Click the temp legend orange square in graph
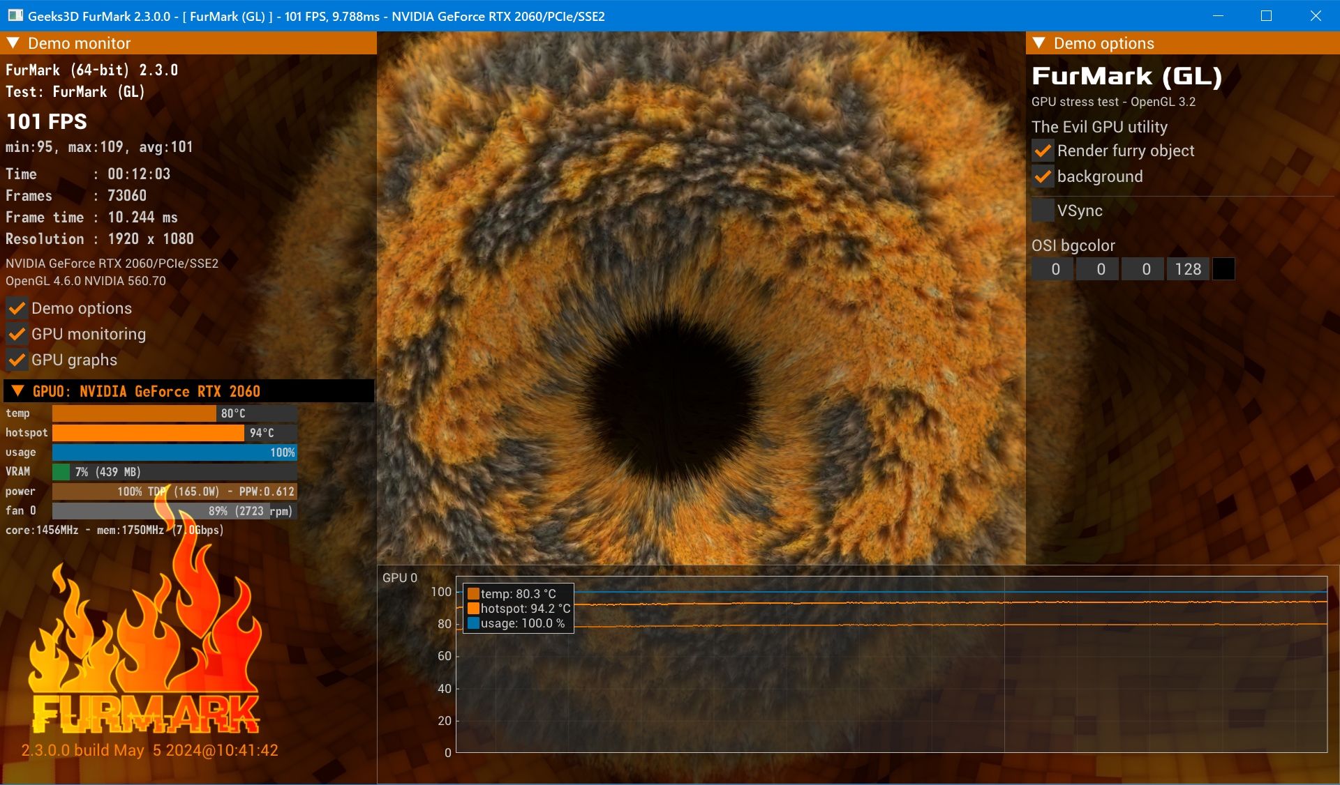Screen dimensions: 1340x785 tap(473, 594)
